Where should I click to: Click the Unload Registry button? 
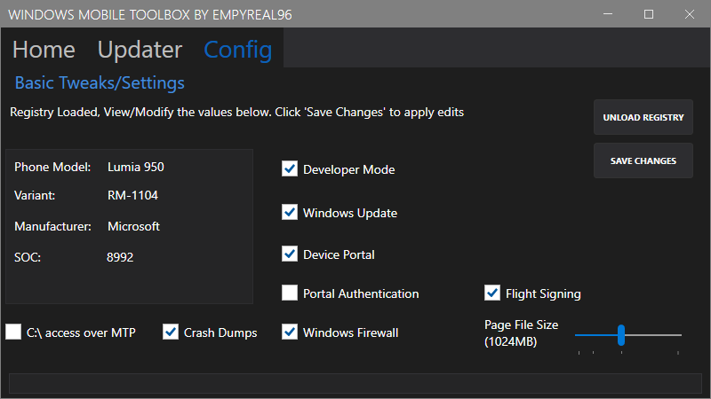tap(643, 117)
